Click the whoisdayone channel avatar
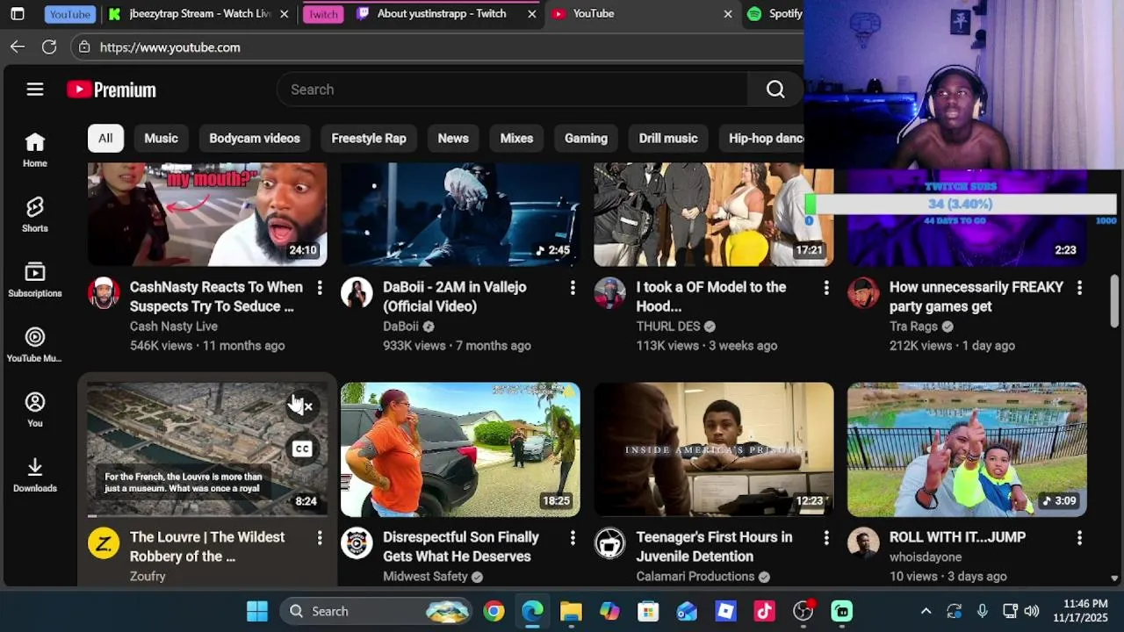Image resolution: width=1124 pixels, height=632 pixels. click(863, 543)
